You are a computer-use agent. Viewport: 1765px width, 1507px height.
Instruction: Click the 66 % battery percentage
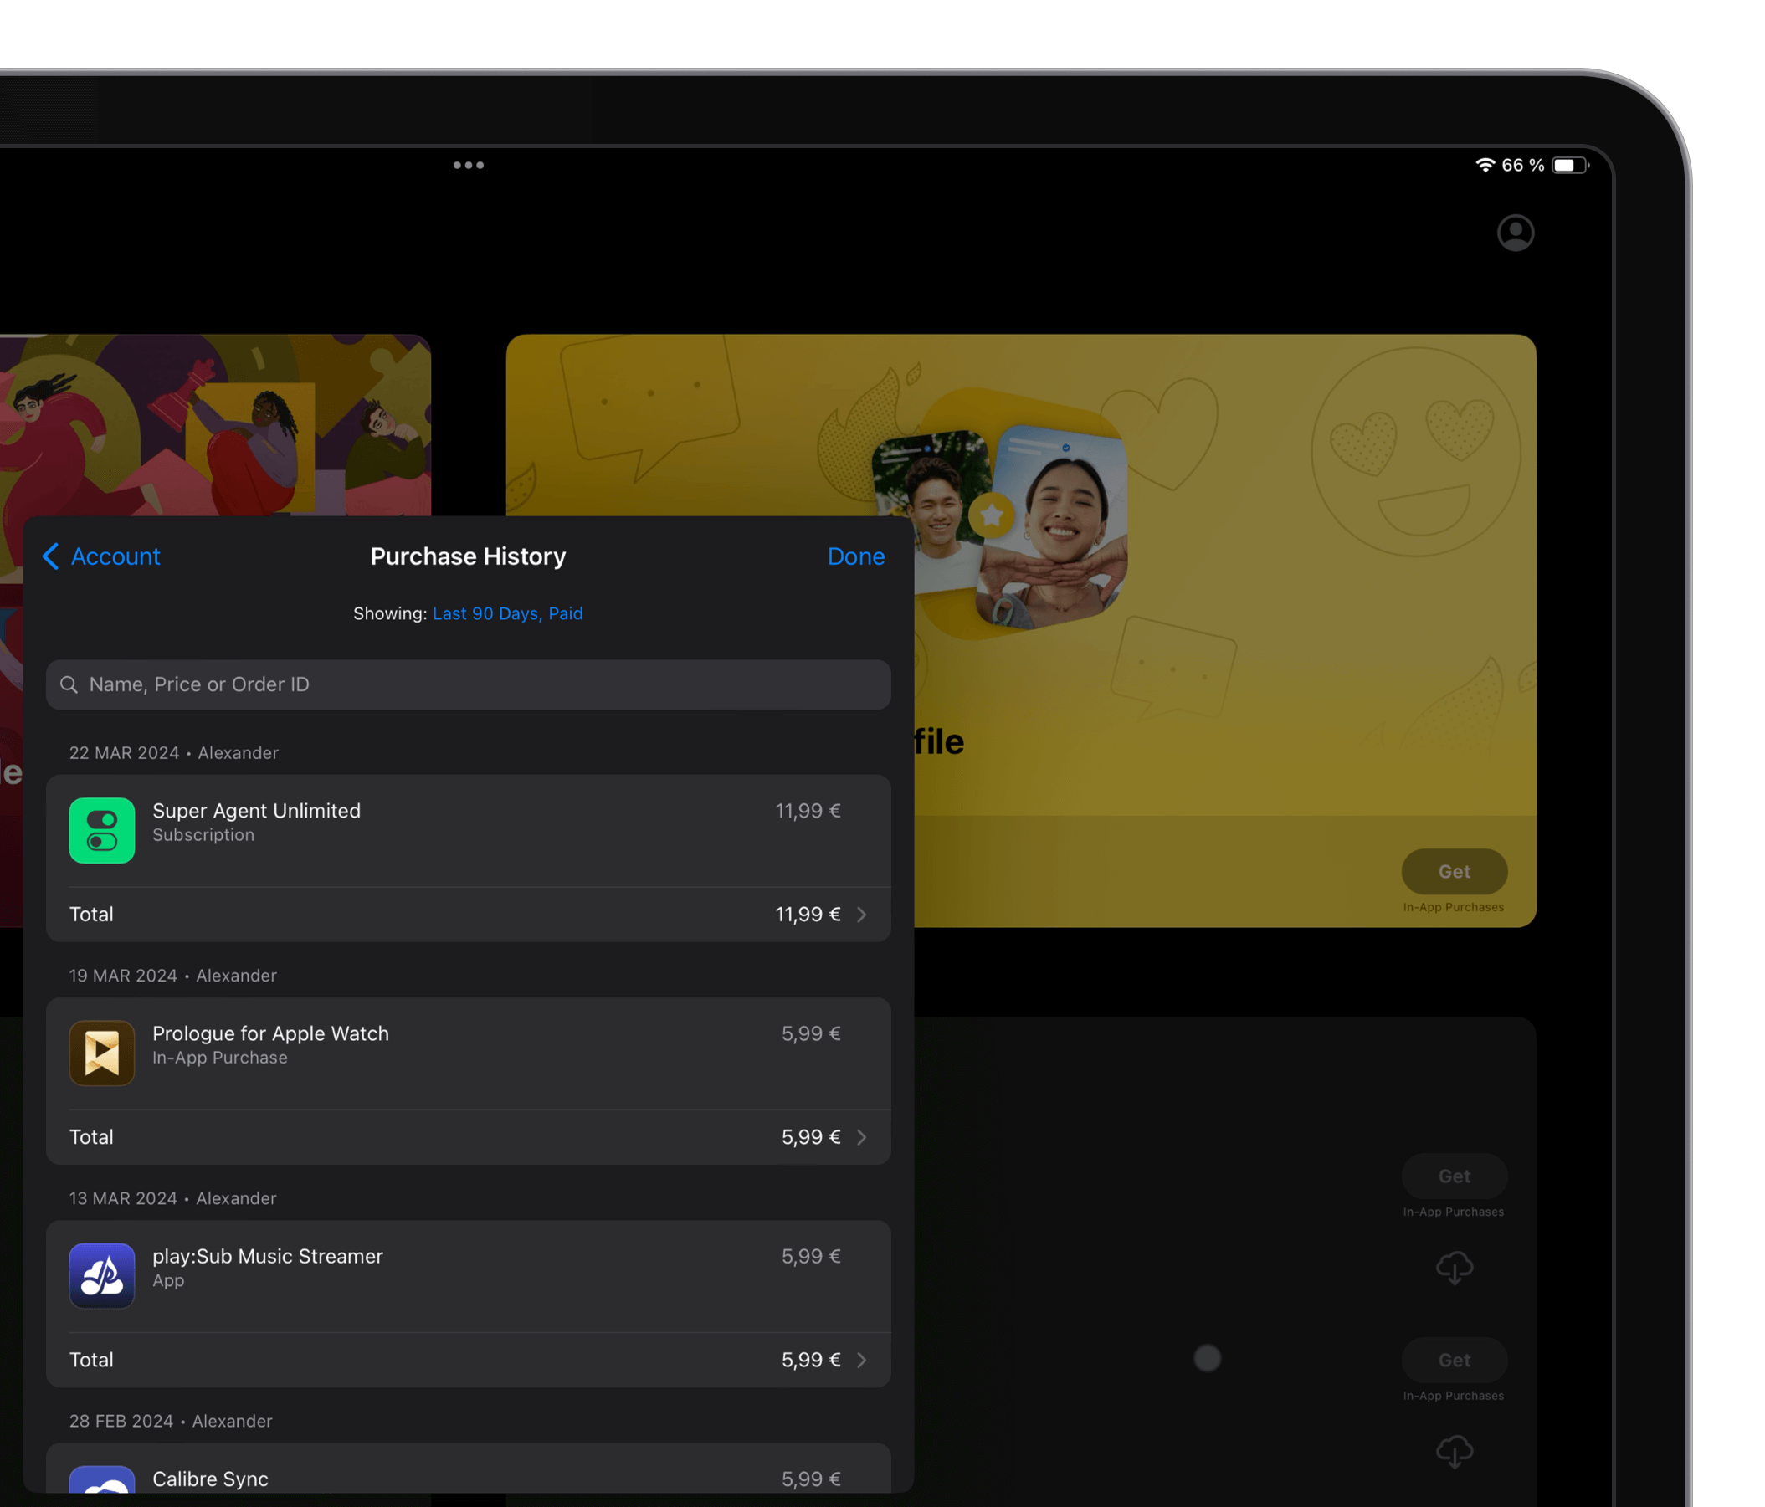[x=1522, y=166]
